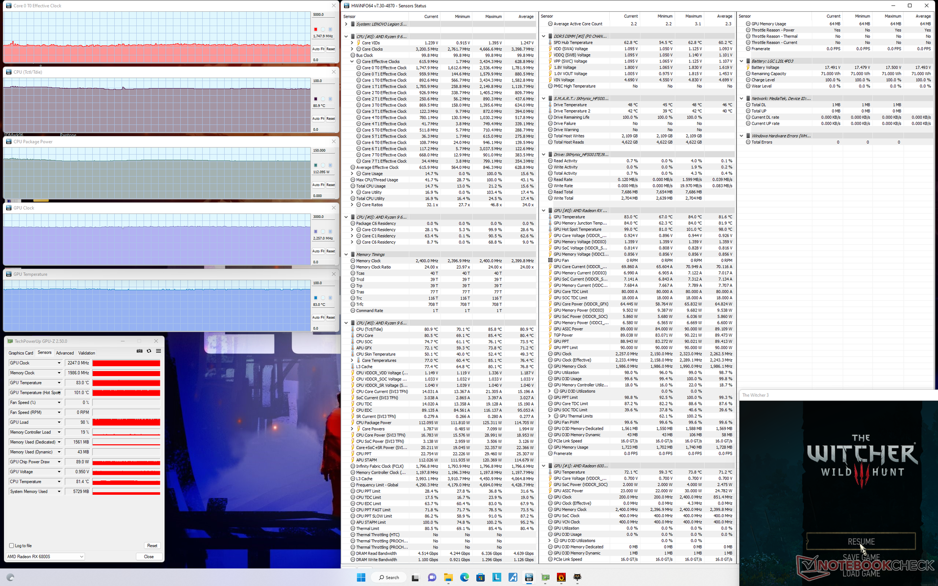
Task: Collapse the Core Effective Clocks tree
Action: point(352,62)
